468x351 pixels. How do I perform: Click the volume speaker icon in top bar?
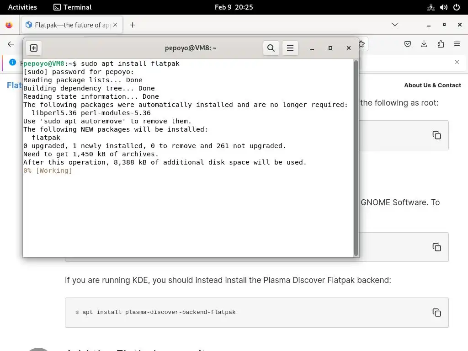click(x=443, y=7)
